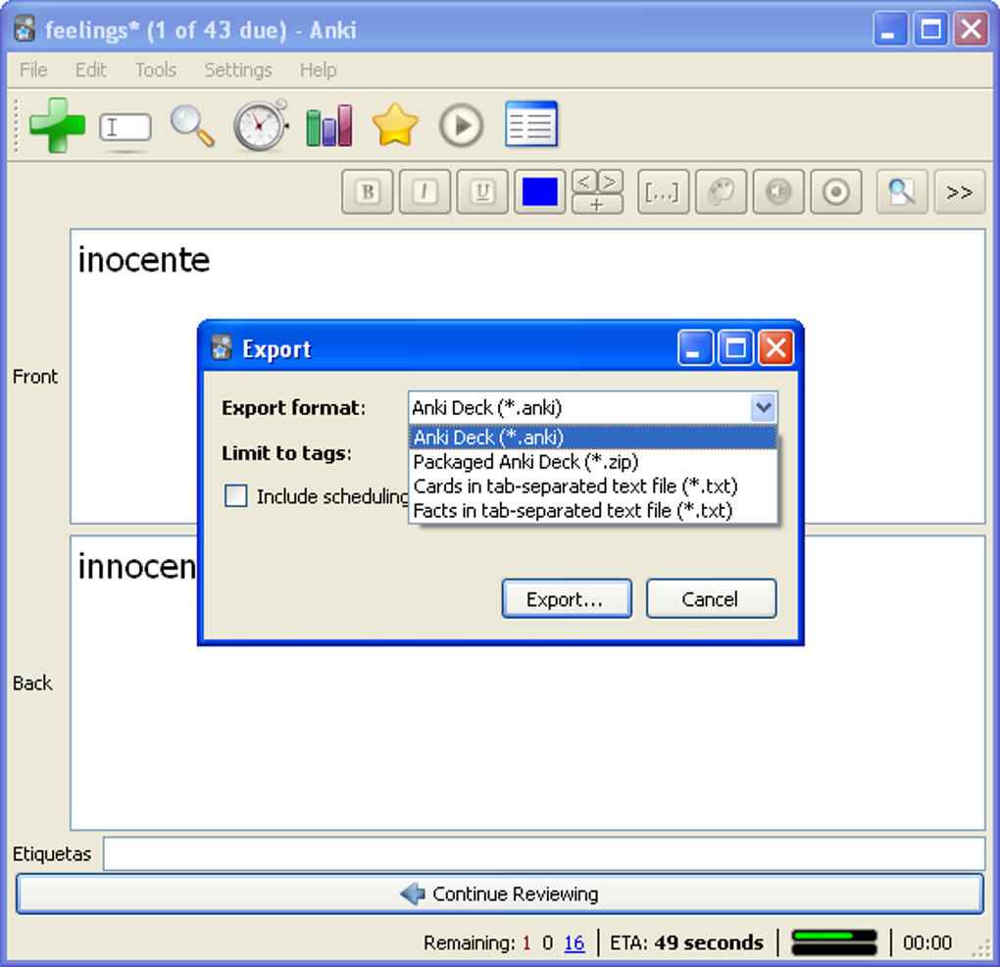The image size is (1000, 967).
Task: Replay audio using the play icon
Action: [461, 126]
